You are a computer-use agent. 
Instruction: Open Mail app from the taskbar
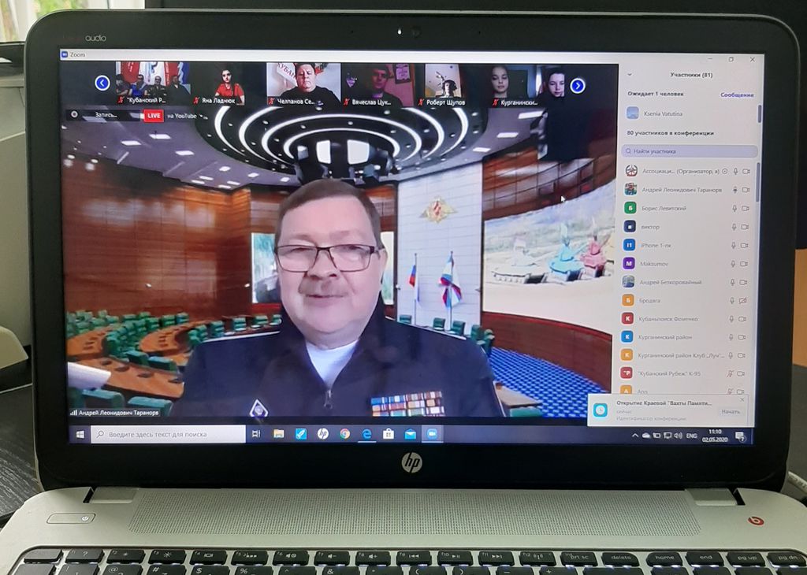pyautogui.click(x=410, y=434)
